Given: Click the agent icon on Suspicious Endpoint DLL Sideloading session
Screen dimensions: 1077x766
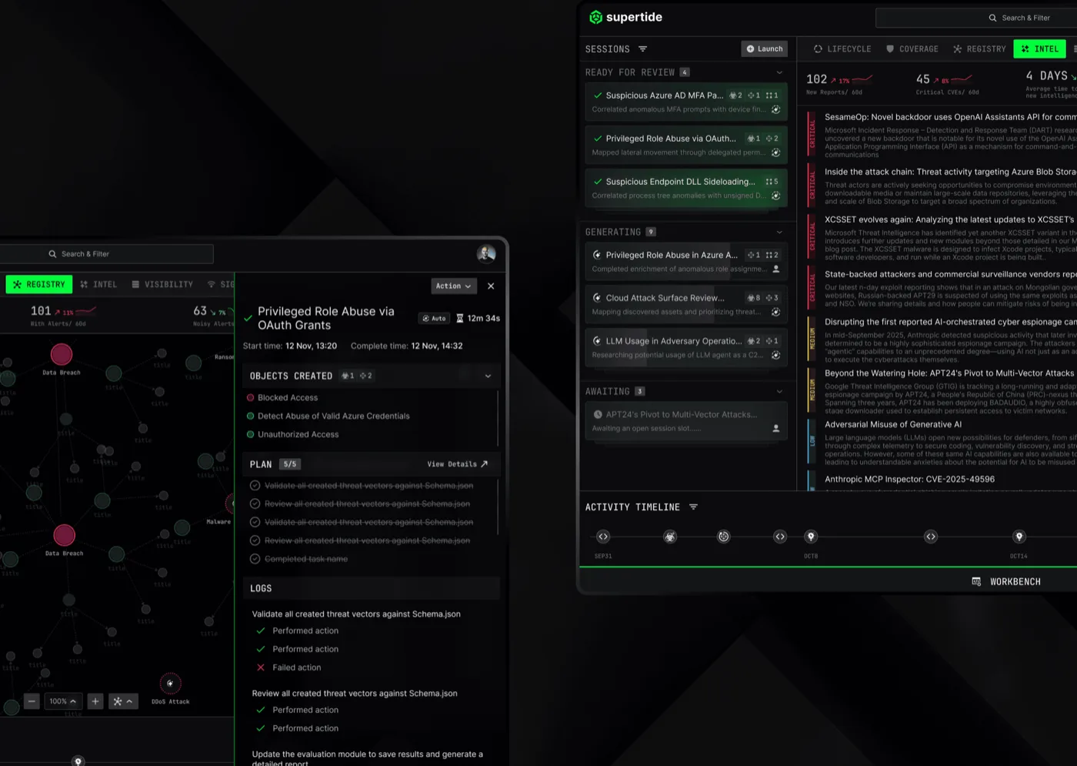Looking at the screenshot, I should 775,196.
